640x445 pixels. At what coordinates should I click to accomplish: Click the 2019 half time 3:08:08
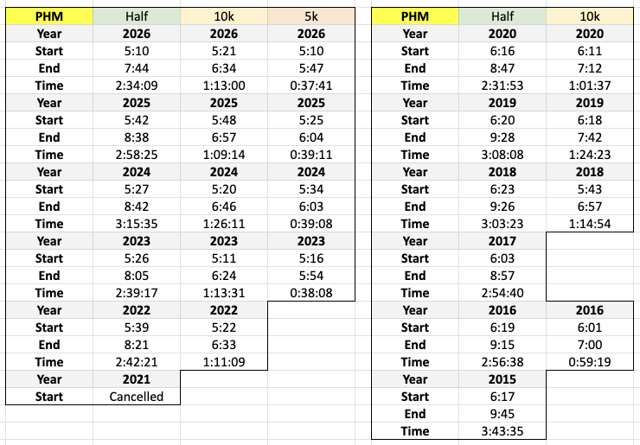502,155
